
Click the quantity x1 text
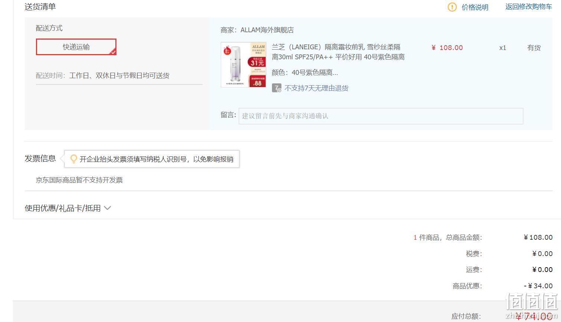coord(503,48)
